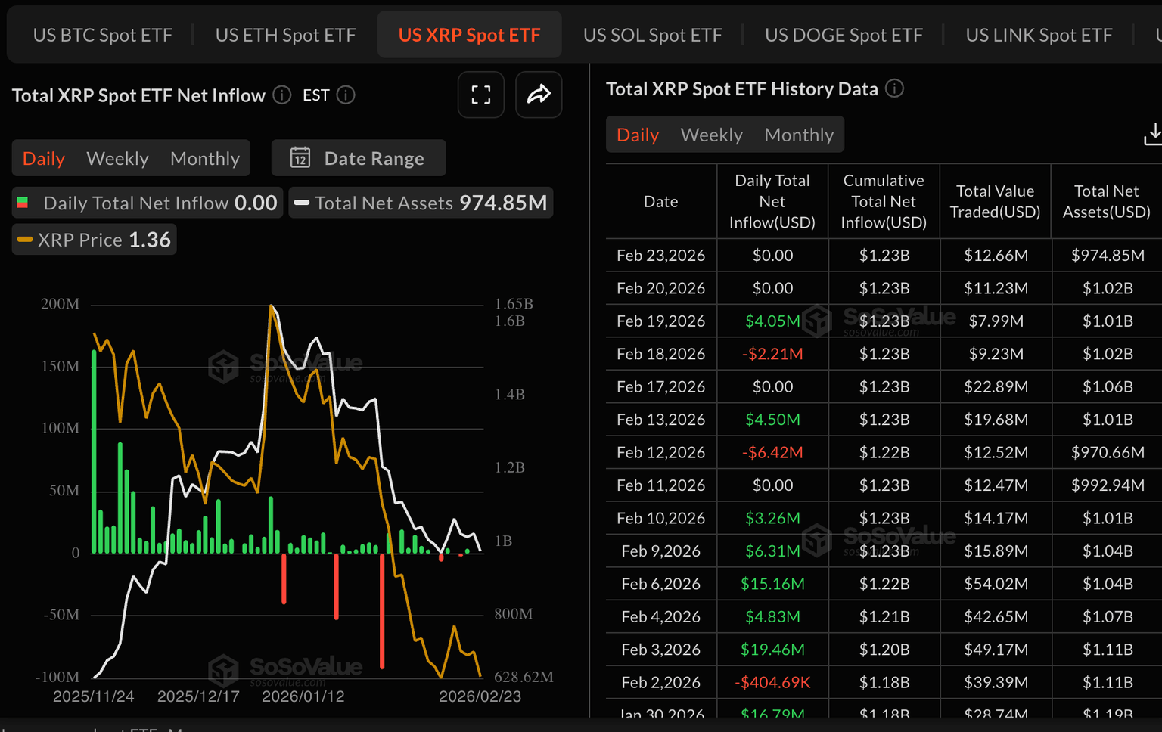1162x732 pixels.
Task: Open fullscreen chart view icon
Action: pos(481,95)
